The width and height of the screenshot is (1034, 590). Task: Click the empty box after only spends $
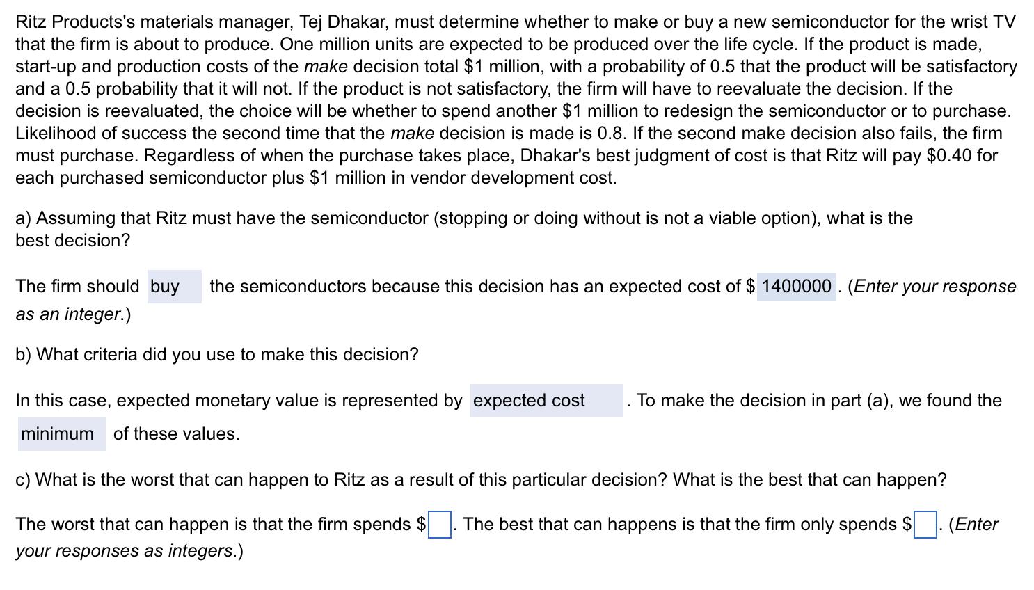click(923, 525)
